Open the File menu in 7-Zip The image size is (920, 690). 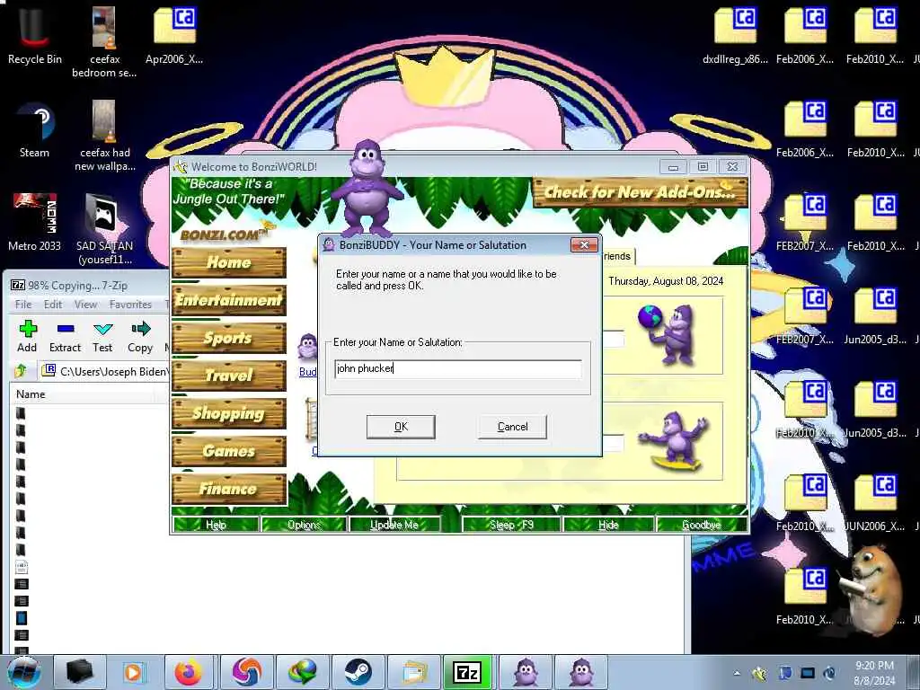click(23, 304)
